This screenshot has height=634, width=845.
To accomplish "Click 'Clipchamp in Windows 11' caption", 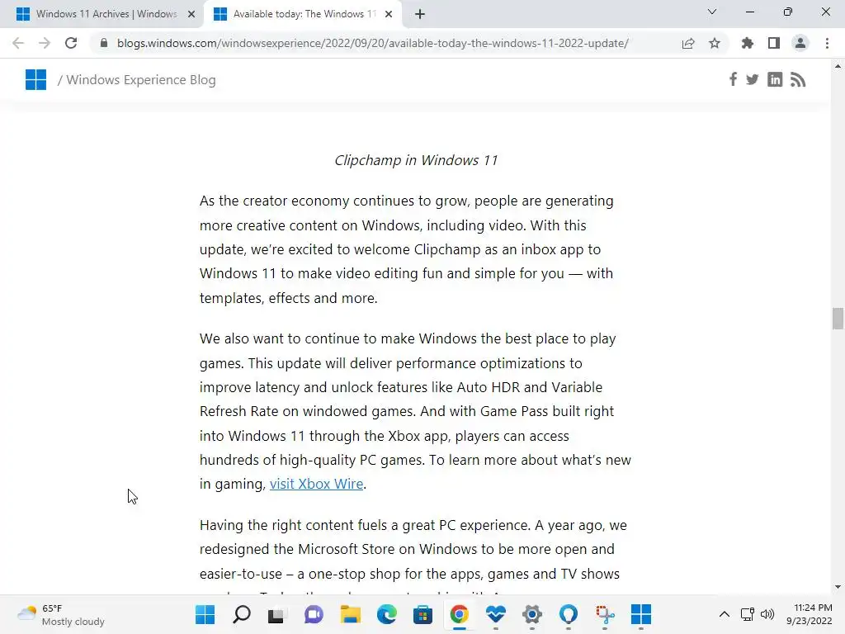I will pos(416,160).
